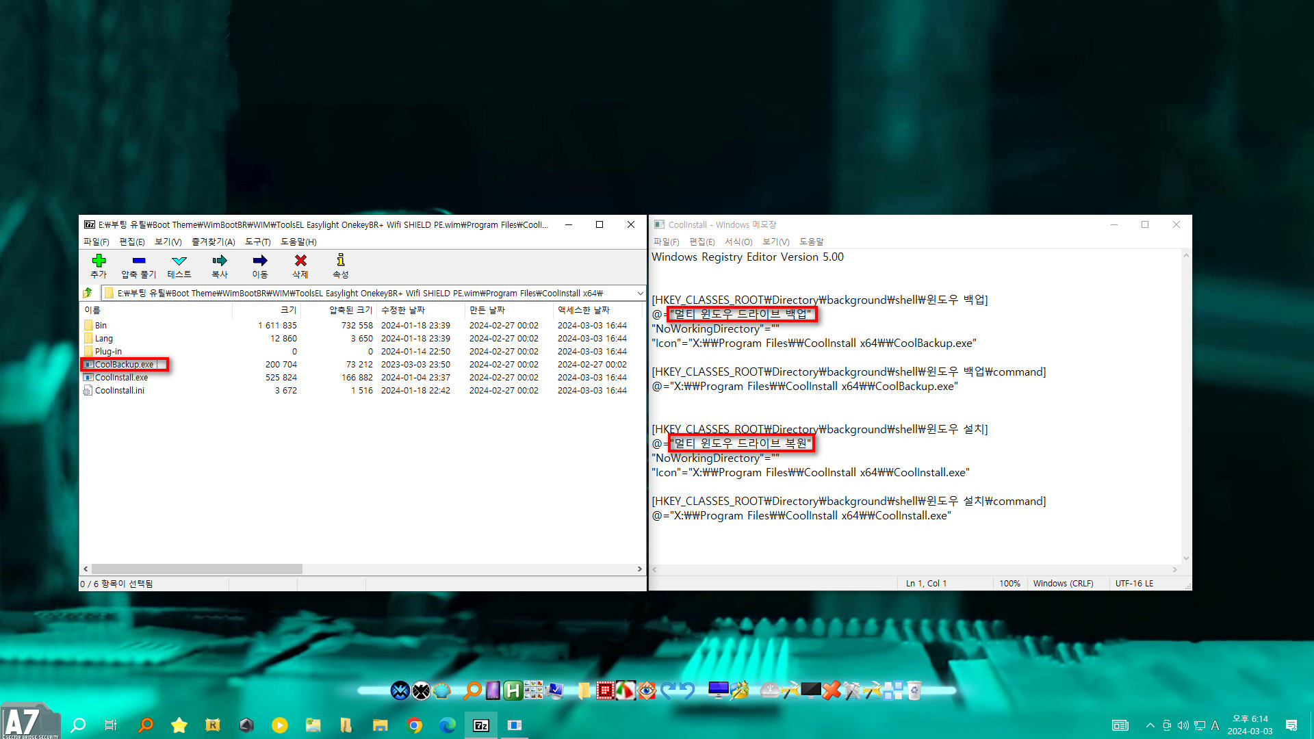Click the yellow play button taskbar icon
The image size is (1314, 739).
point(279,725)
